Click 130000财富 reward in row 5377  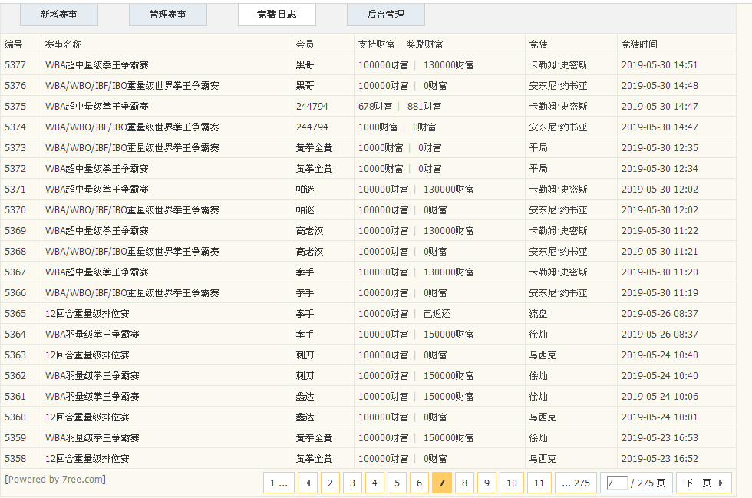(448, 64)
